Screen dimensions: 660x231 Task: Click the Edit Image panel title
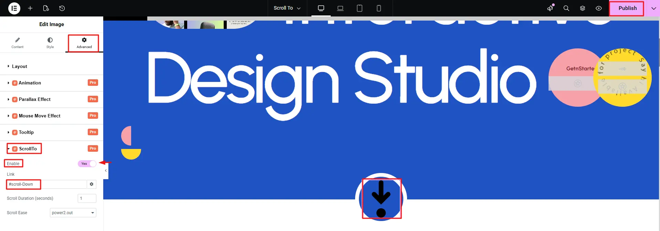click(52, 24)
